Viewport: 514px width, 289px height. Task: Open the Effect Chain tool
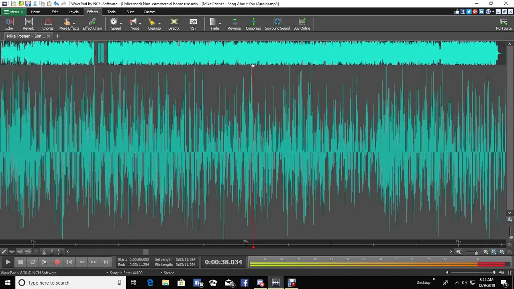click(92, 24)
